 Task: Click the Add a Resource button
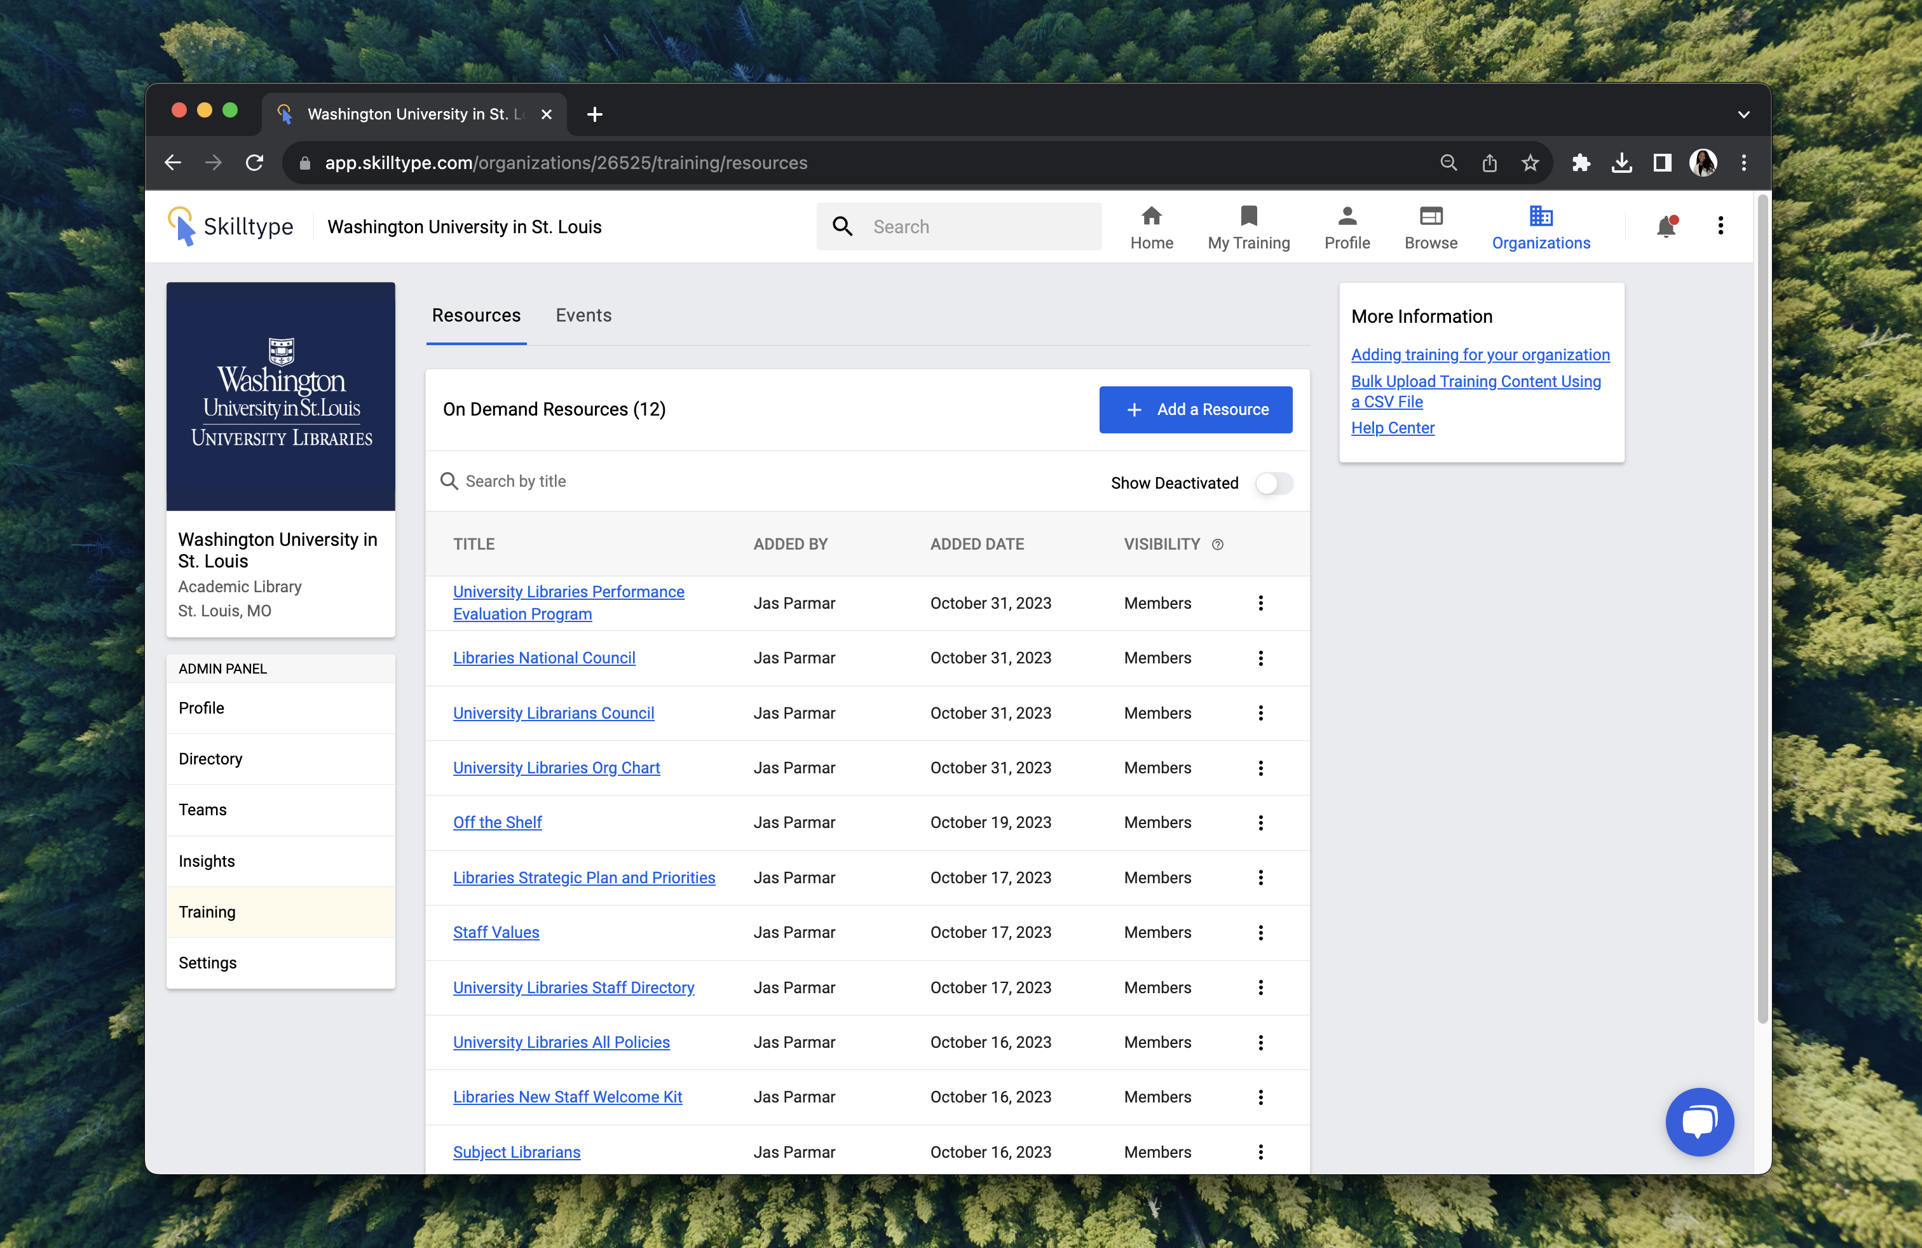click(x=1194, y=409)
